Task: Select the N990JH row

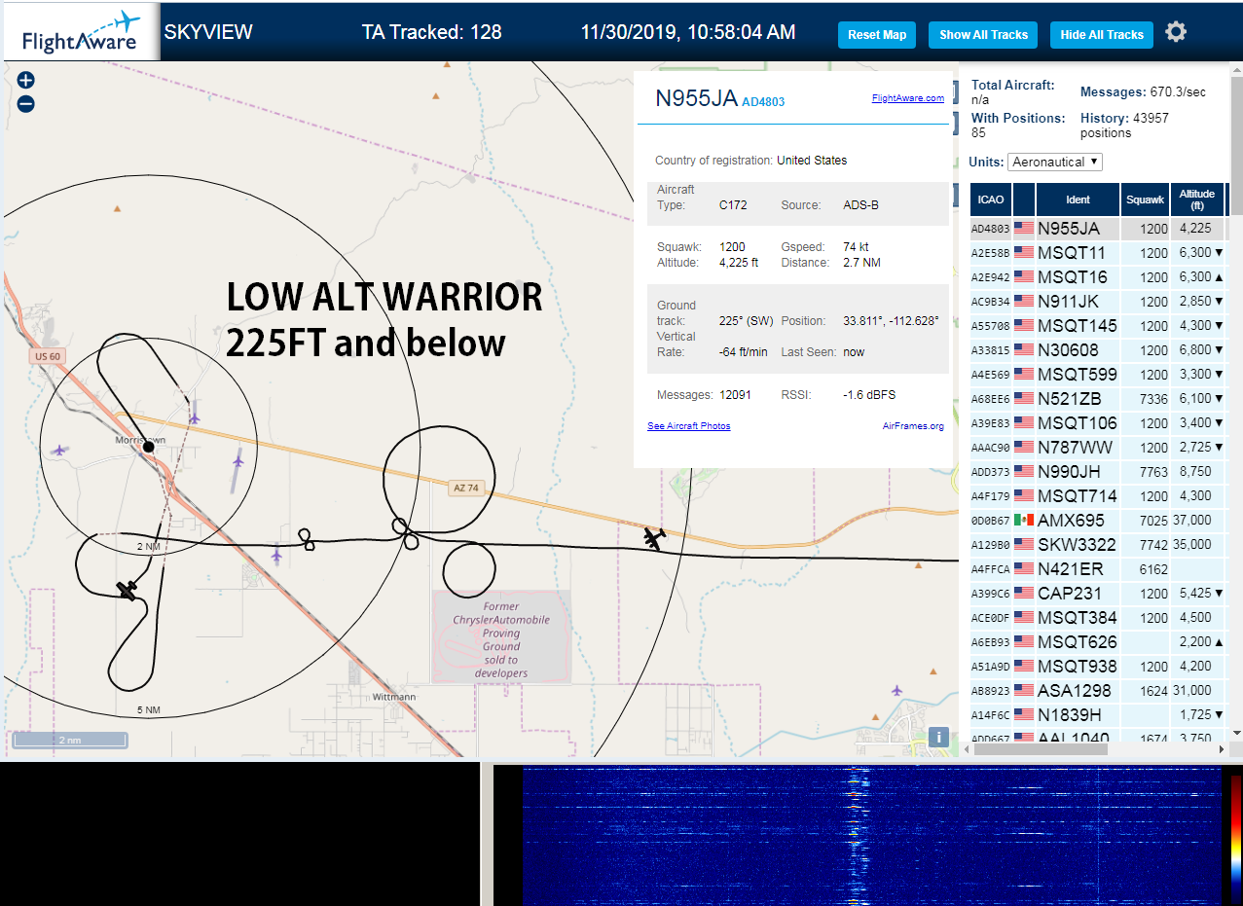Action: tap(1097, 472)
